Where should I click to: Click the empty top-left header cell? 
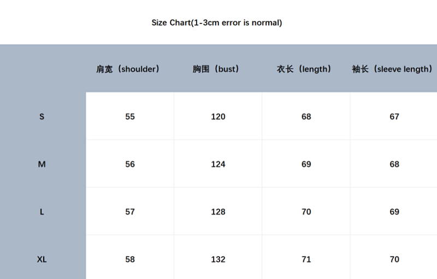[43, 68]
